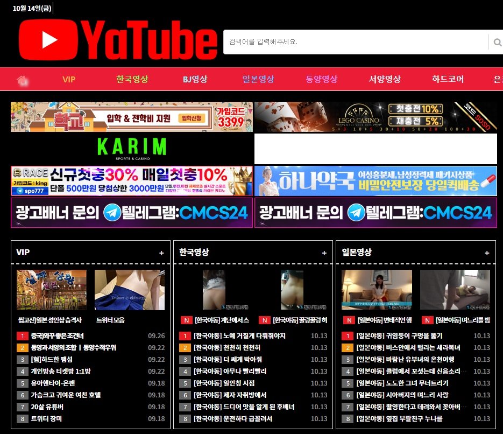Screen dimensions: 503x434
Task: Focus the search keyword input field
Action: (x=356, y=42)
